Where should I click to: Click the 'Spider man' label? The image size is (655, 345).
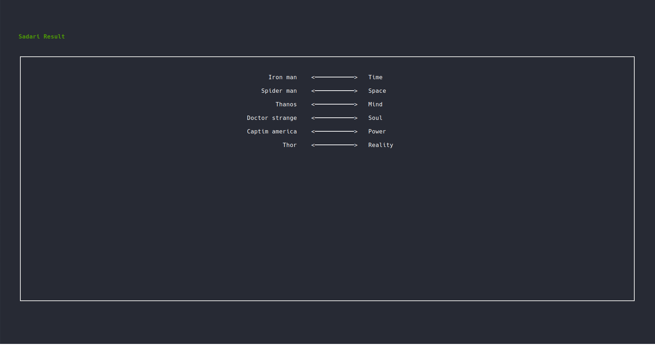point(279,91)
